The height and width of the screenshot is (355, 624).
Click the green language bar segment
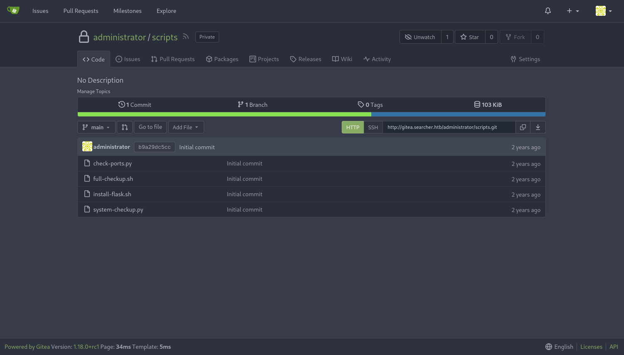coord(224,114)
